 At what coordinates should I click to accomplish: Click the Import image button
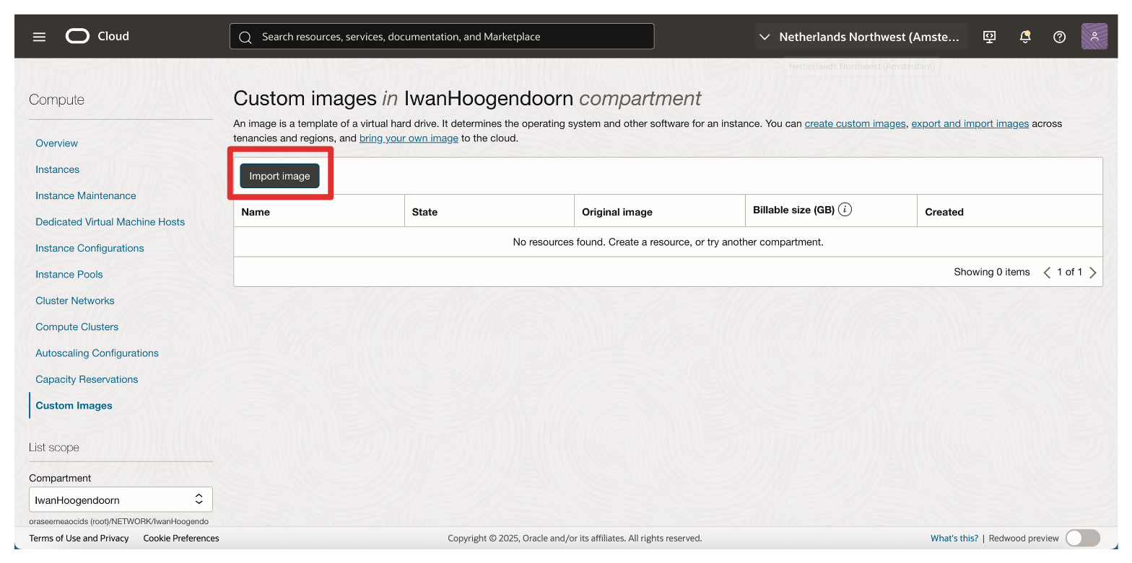pos(279,176)
